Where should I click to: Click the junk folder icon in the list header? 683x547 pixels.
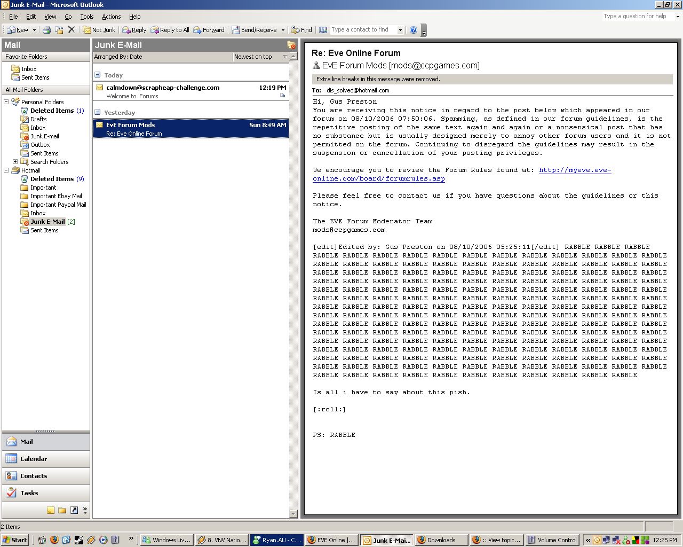291,45
